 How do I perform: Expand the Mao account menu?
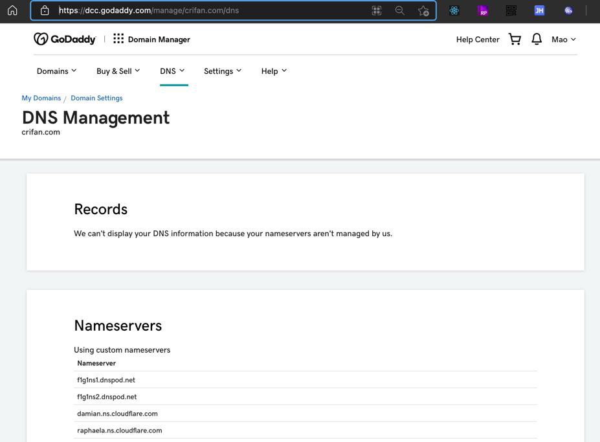[563, 39]
